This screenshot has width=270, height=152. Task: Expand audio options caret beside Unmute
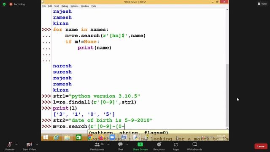(16, 144)
